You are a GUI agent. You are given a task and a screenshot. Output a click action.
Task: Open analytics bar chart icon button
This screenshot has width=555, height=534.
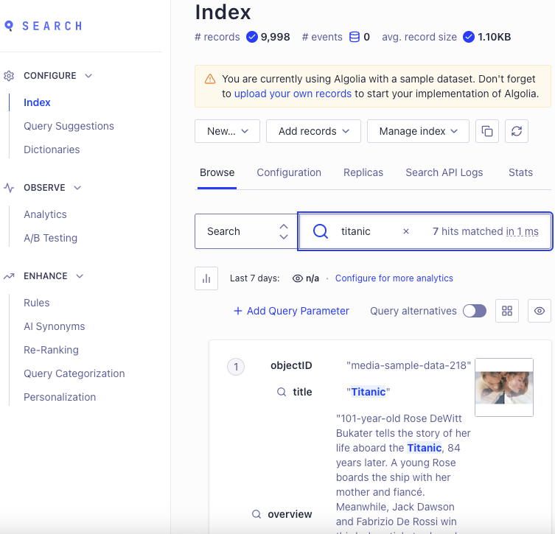coord(206,278)
